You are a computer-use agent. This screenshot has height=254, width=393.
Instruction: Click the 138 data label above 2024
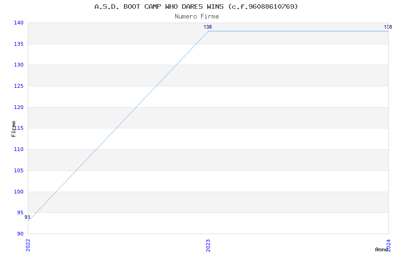coord(388,27)
